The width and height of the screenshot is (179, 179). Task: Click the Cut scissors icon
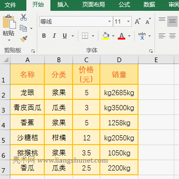tap(24, 17)
